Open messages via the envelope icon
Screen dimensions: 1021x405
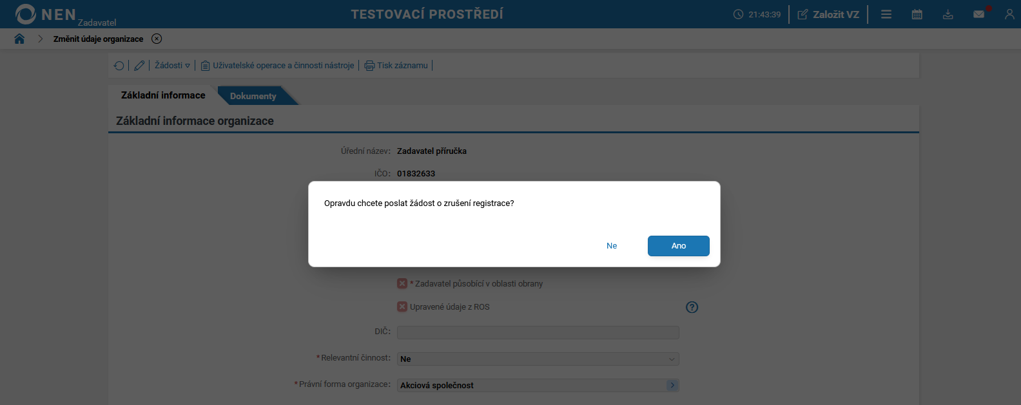point(978,14)
